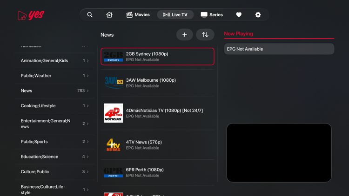Screen dimensions: 349x196
Task: Open the Cooking;Lifestyle category
Action: coord(55,106)
